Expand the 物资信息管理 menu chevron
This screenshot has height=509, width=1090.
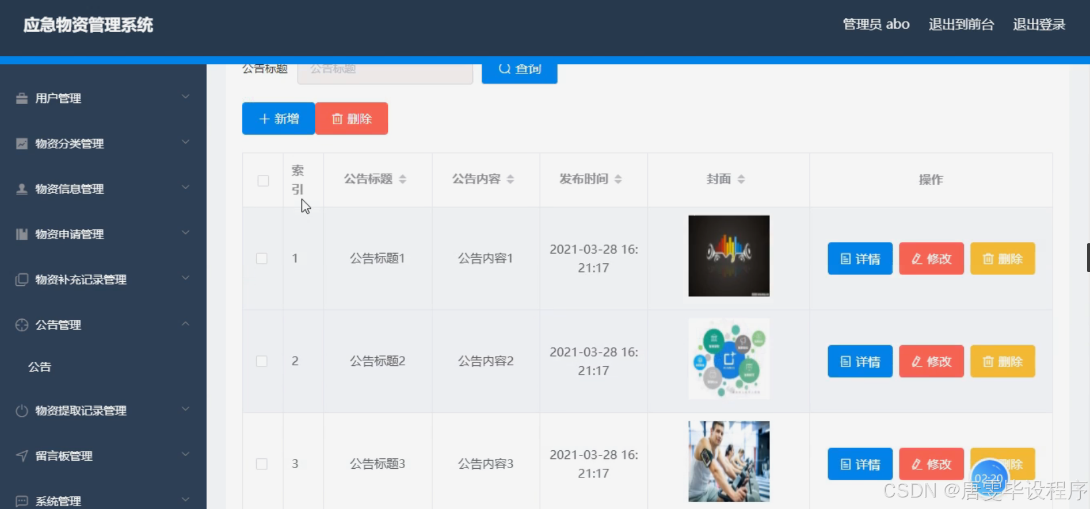pos(185,187)
